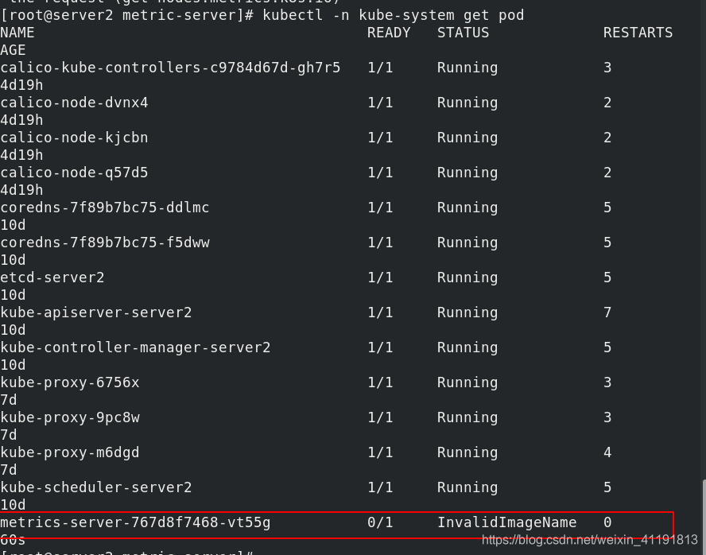
Task: Select pod name calico-node-dvnx4
Action: (74, 103)
